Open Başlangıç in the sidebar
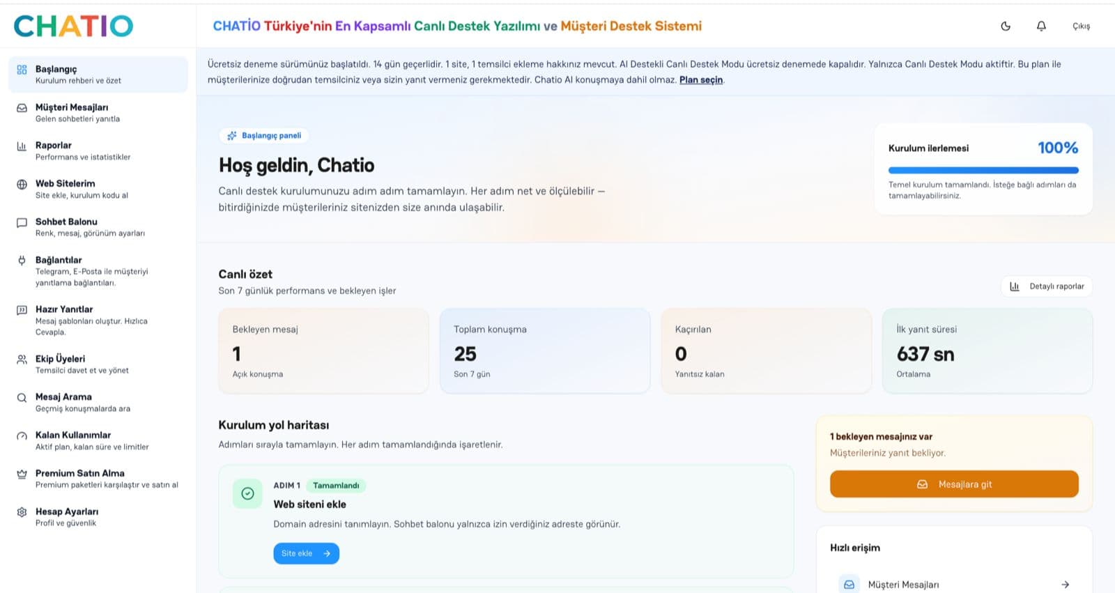The height and width of the screenshot is (593, 1115). coord(98,75)
